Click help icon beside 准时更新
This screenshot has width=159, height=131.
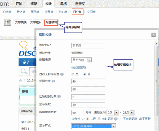click(116, 119)
